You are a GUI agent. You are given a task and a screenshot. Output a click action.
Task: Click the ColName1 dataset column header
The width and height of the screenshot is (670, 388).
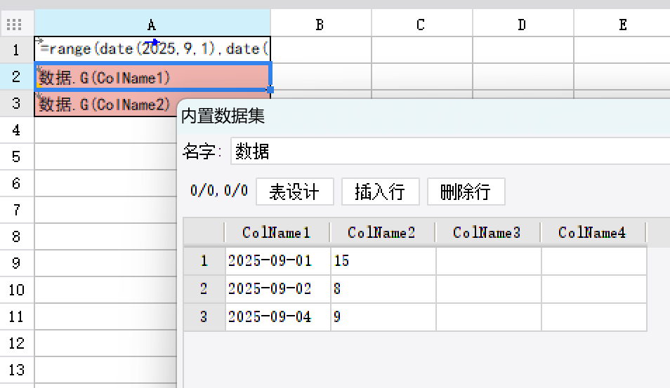pyautogui.click(x=276, y=232)
